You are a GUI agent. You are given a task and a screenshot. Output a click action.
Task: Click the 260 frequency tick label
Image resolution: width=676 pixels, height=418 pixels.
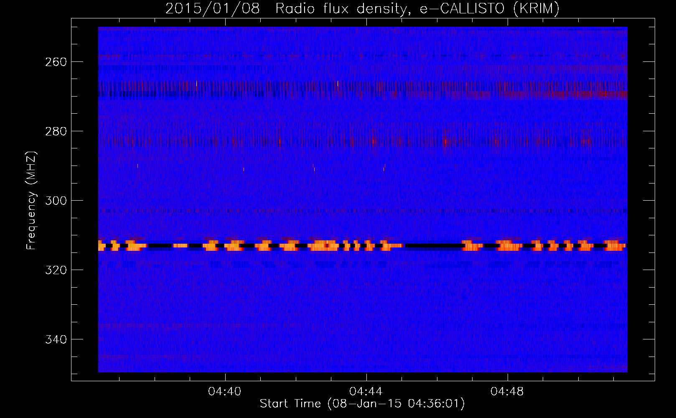click(56, 62)
